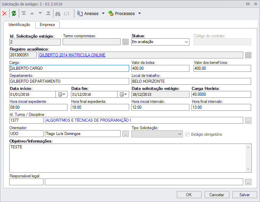
Task: Click Objetivo/Informações text area
Action: [x=128, y=158]
